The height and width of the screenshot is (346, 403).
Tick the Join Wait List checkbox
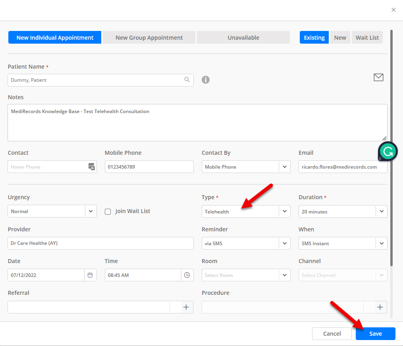(108, 211)
